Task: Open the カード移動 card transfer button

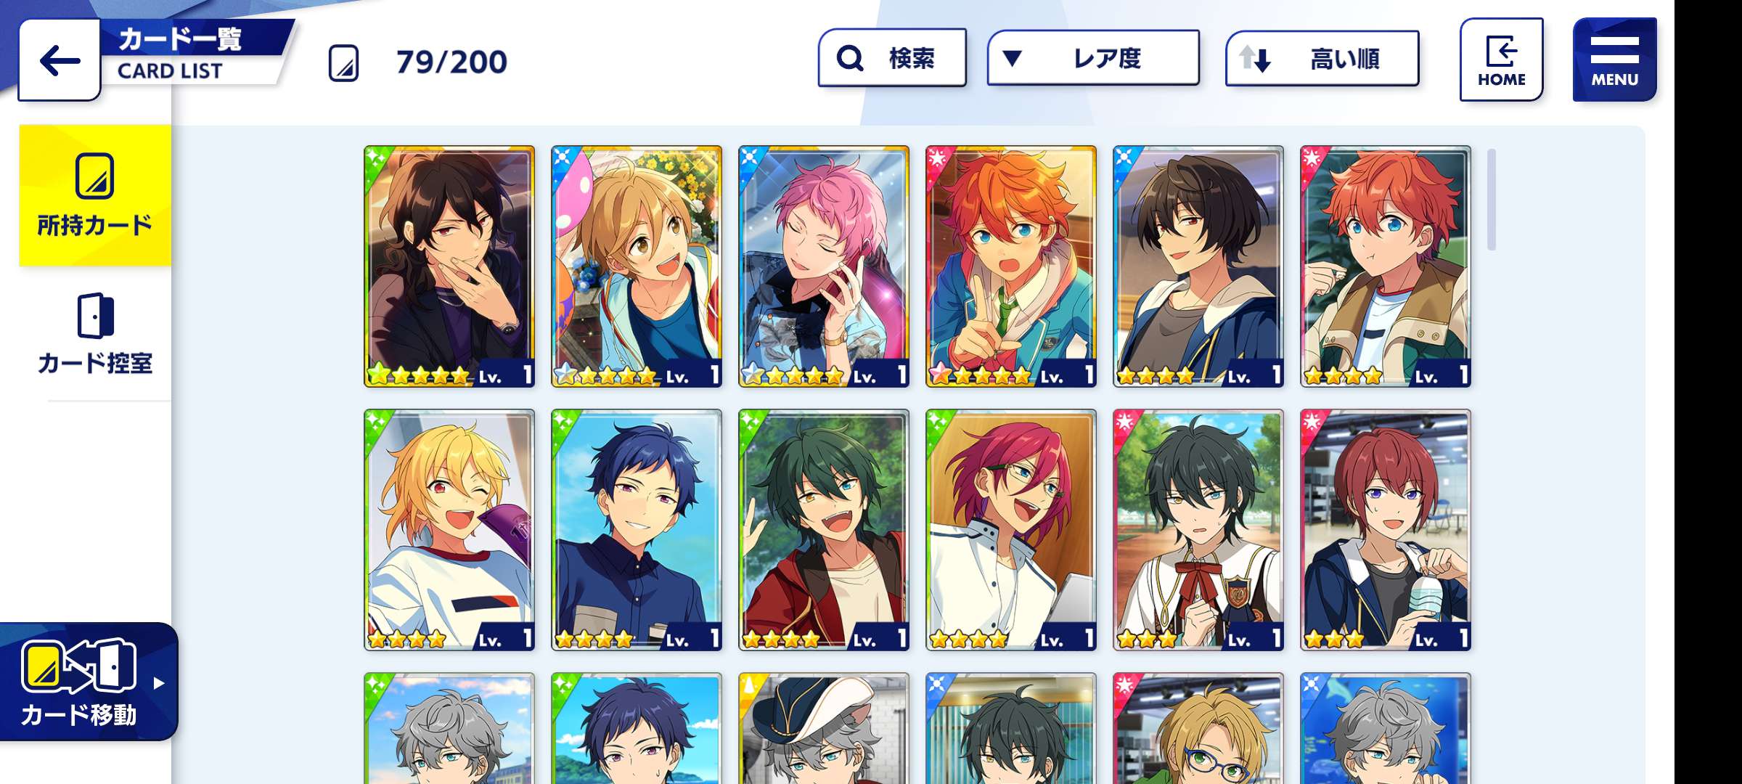Action: pyautogui.click(x=88, y=682)
